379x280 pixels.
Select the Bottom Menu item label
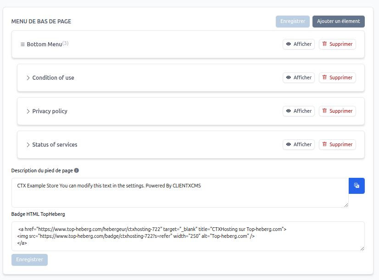[x=44, y=44]
